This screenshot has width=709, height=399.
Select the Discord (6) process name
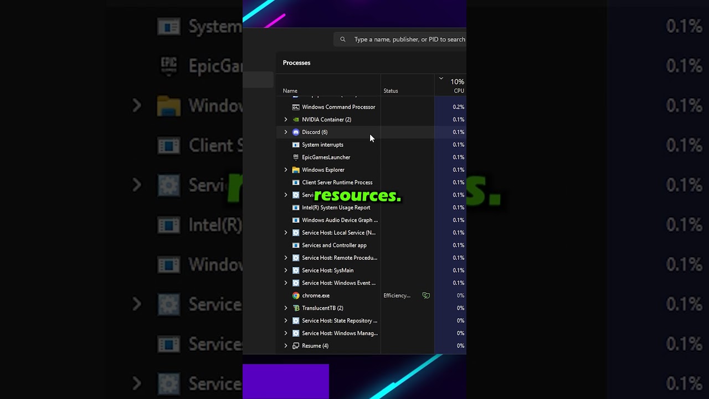[x=315, y=132]
